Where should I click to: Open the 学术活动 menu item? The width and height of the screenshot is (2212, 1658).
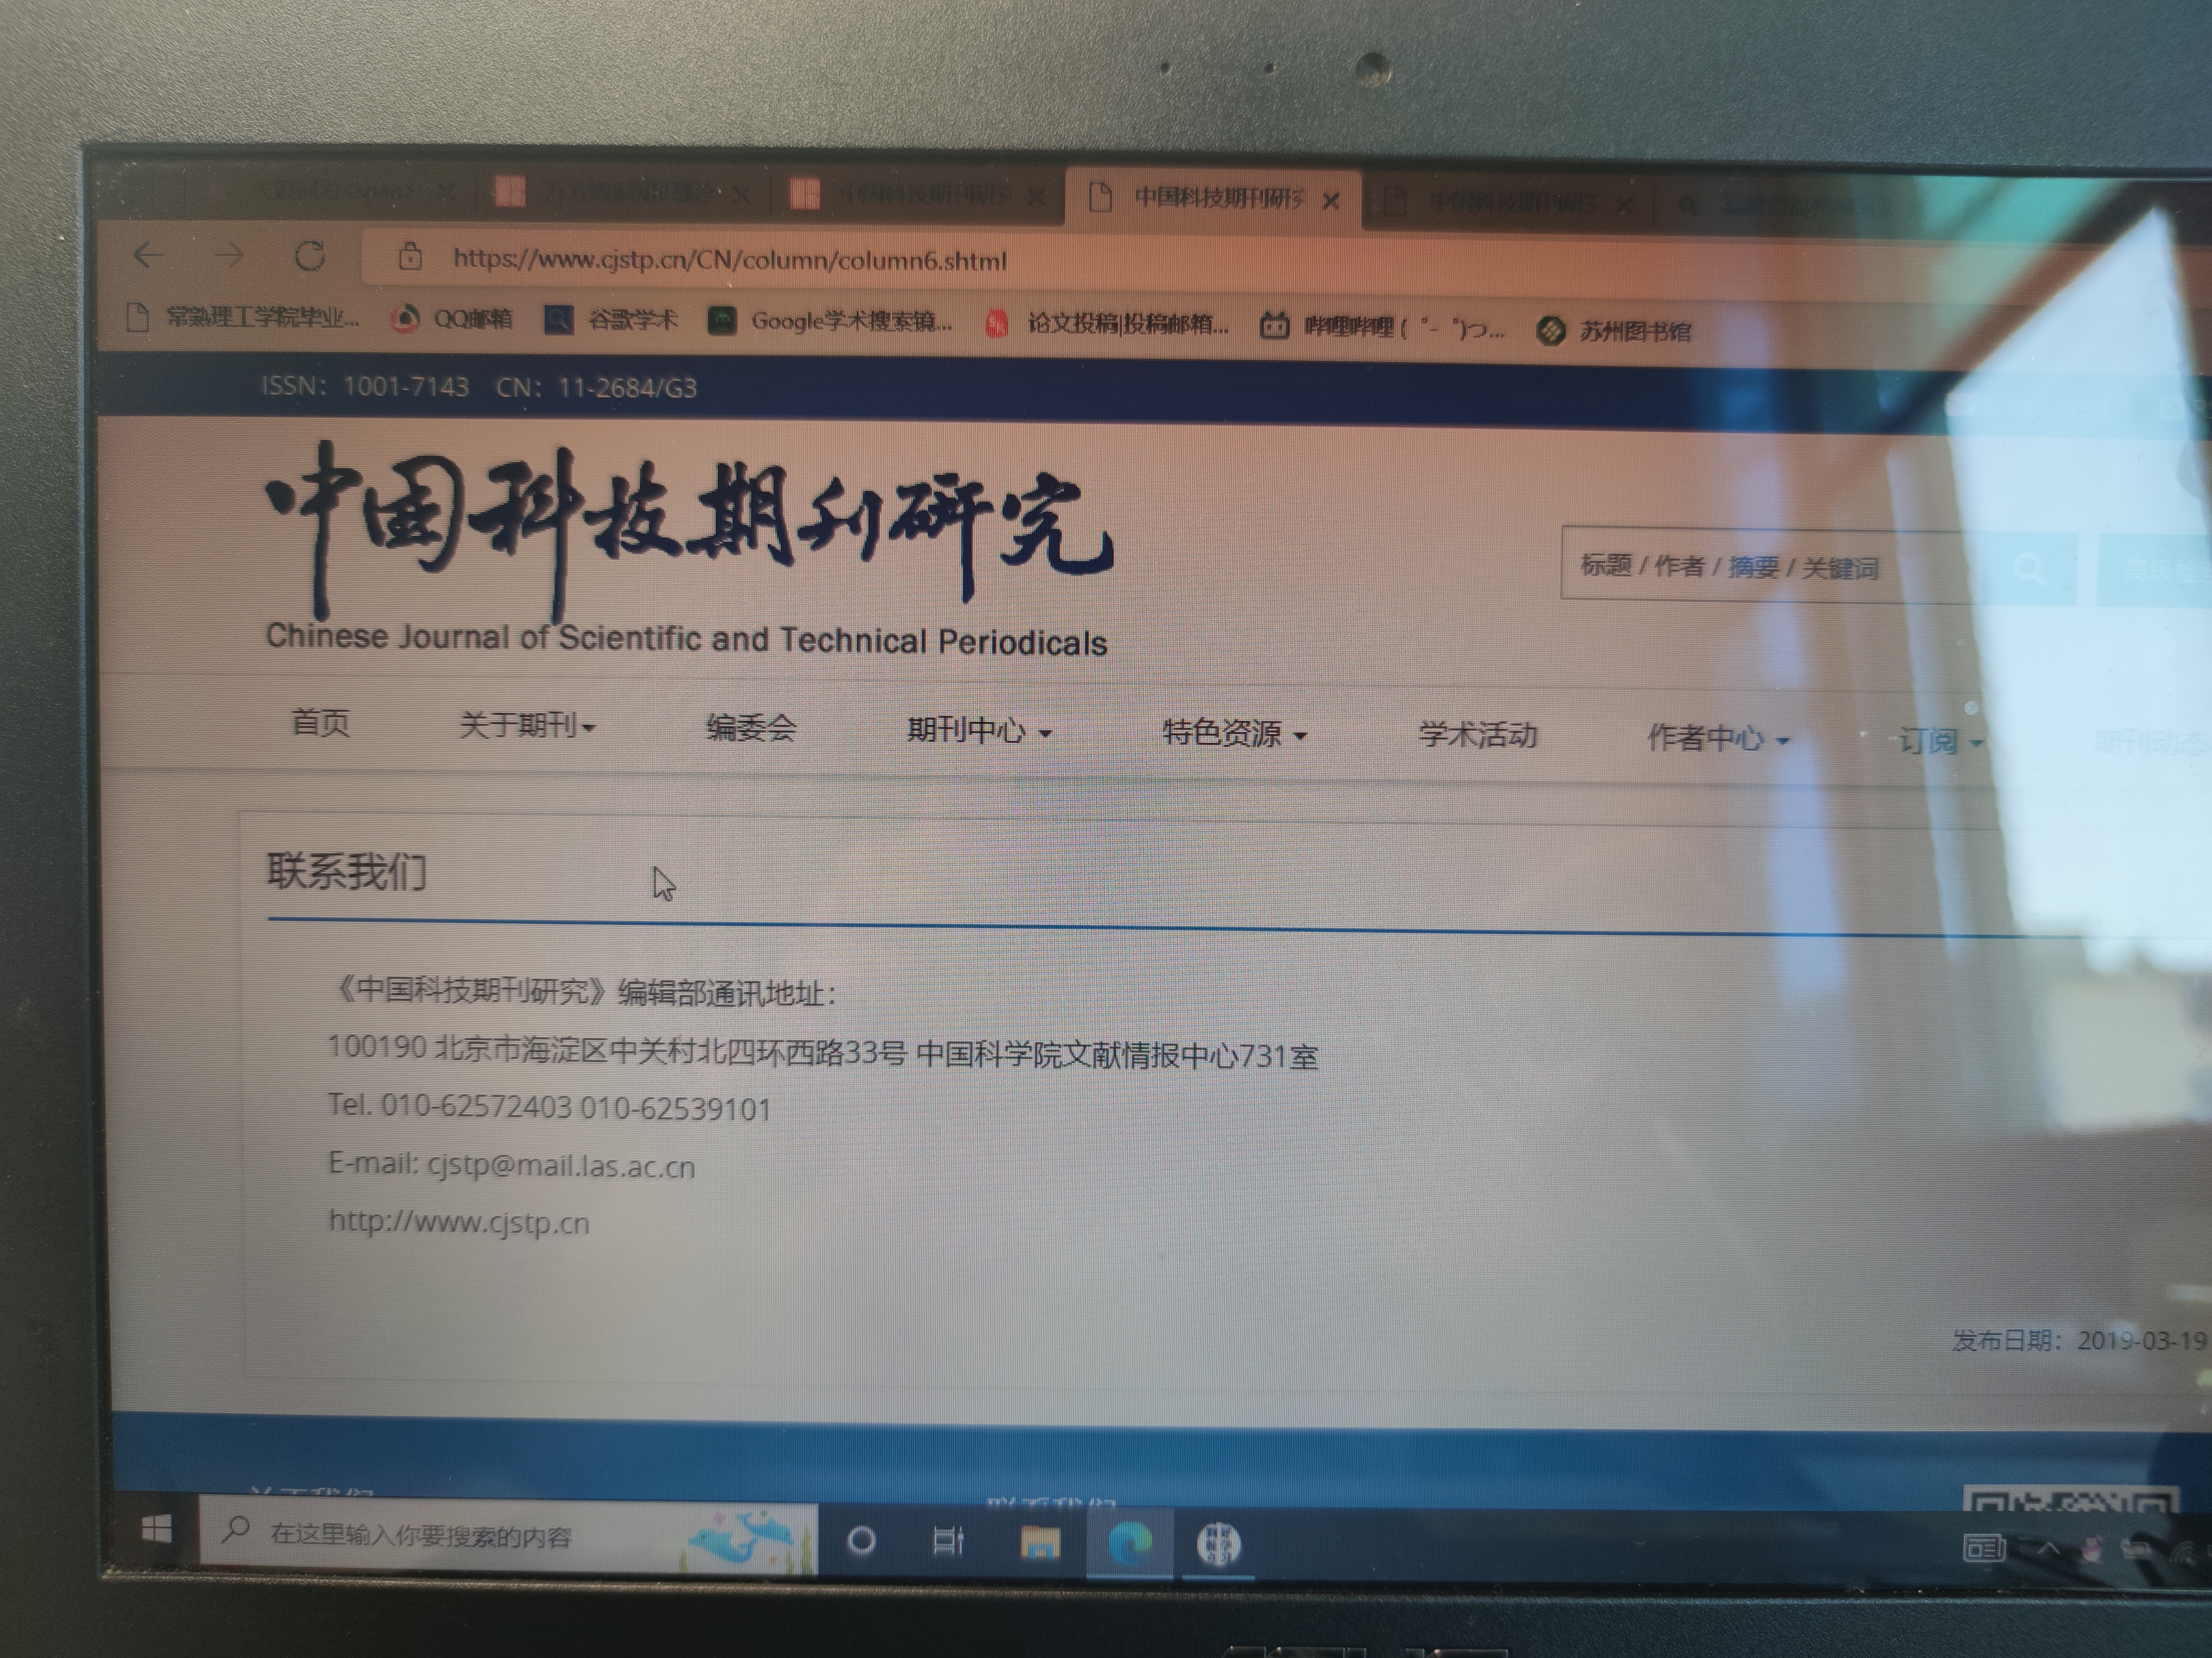(1477, 736)
